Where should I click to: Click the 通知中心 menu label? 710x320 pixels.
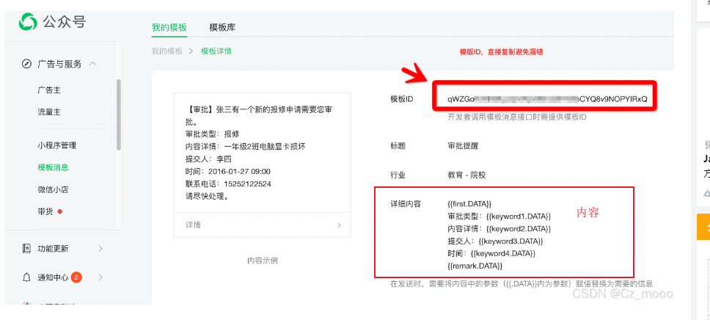point(53,277)
